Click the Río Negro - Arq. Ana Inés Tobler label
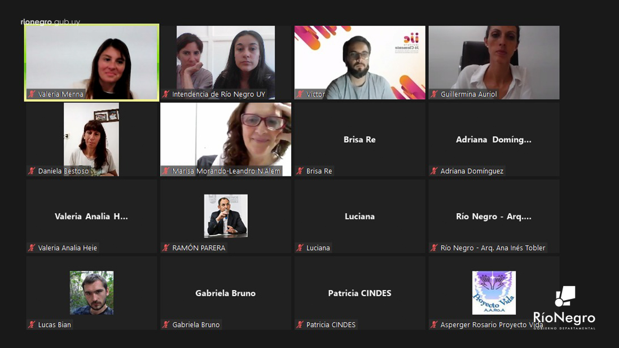 [493, 248]
